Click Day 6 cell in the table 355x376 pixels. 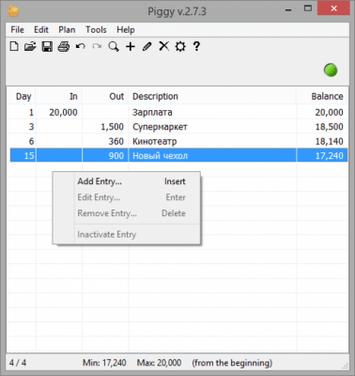coord(22,141)
